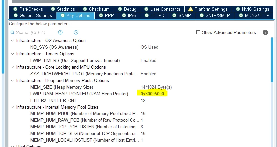
Task: Click the OS Used value
Action: pyautogui.click(x=149, y=47)
